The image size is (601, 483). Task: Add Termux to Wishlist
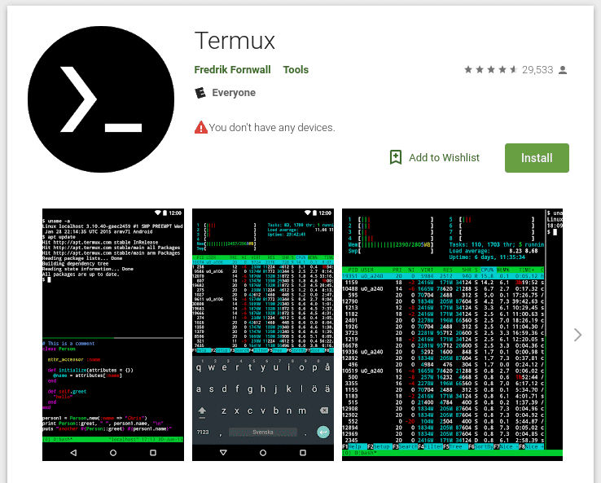[434, 157]
